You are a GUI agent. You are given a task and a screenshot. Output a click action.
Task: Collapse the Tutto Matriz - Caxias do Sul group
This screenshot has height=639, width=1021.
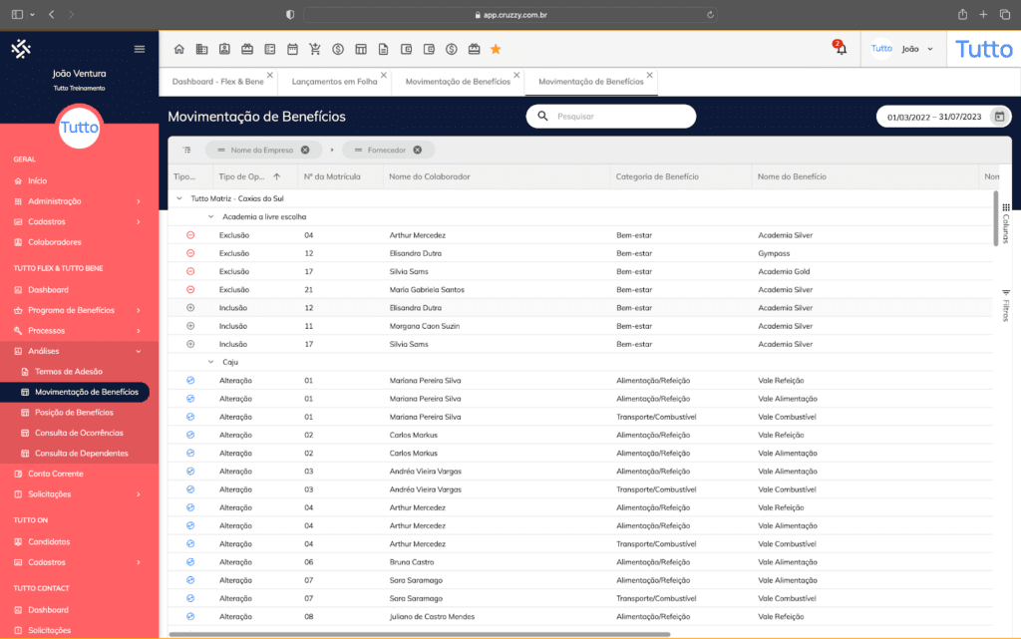pos(179,198)
